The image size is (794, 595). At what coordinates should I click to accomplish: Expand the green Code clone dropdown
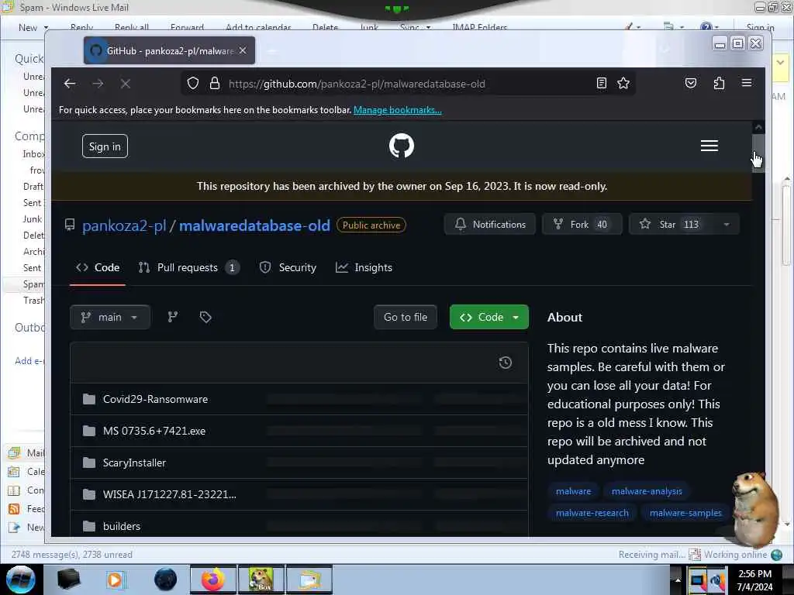pos(488,317)
